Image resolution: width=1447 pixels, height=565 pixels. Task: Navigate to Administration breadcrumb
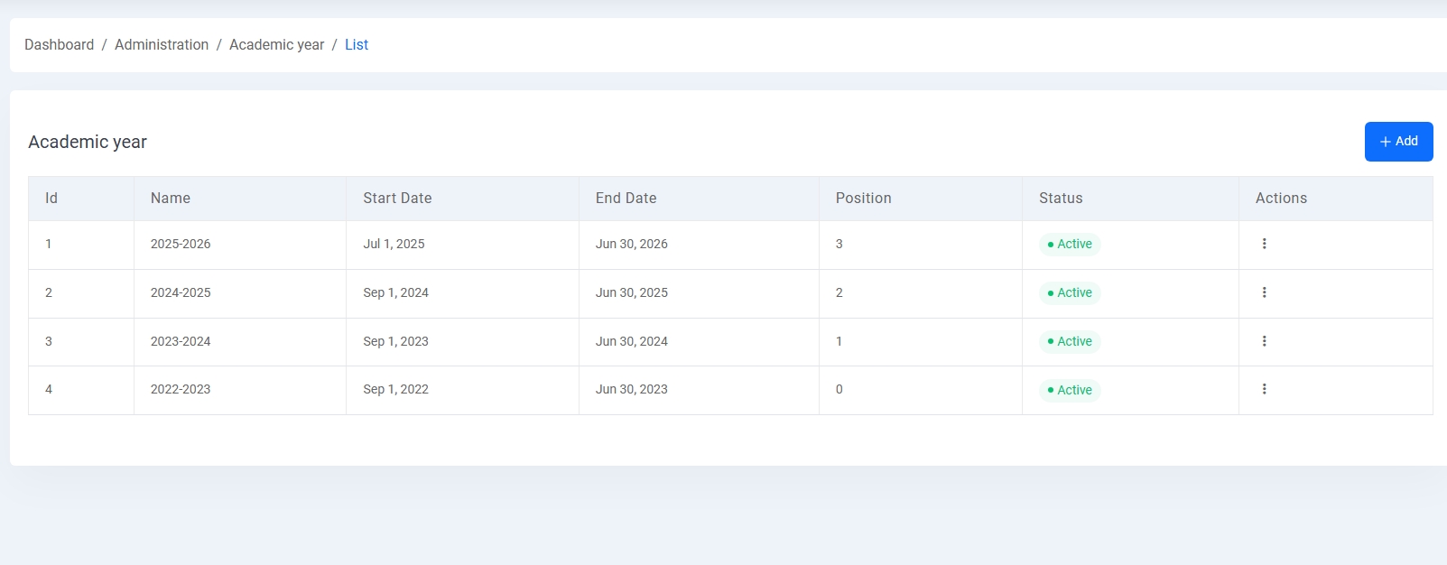(162, 45)
